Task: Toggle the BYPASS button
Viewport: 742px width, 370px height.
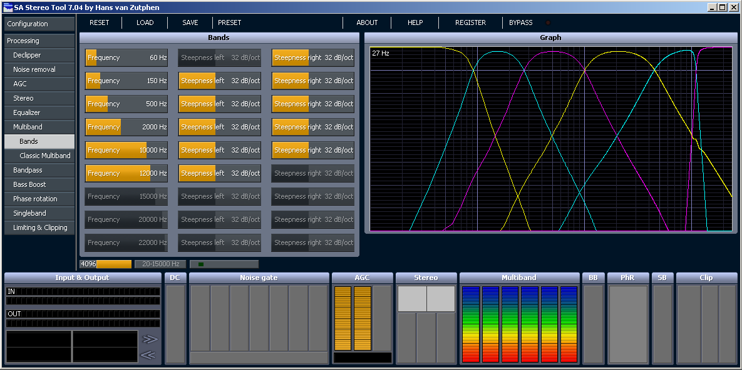Action: (520, 22)
